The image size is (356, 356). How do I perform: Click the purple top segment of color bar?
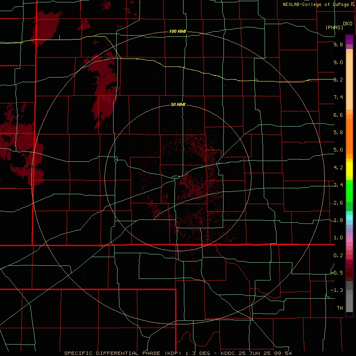(349, 40)
